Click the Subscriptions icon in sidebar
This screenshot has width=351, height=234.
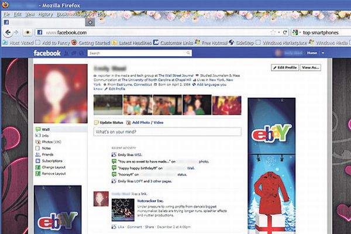pyautogui.click(x=38, y=161)
